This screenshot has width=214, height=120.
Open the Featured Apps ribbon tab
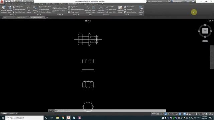pyautogui.click(x=82, y=4)
